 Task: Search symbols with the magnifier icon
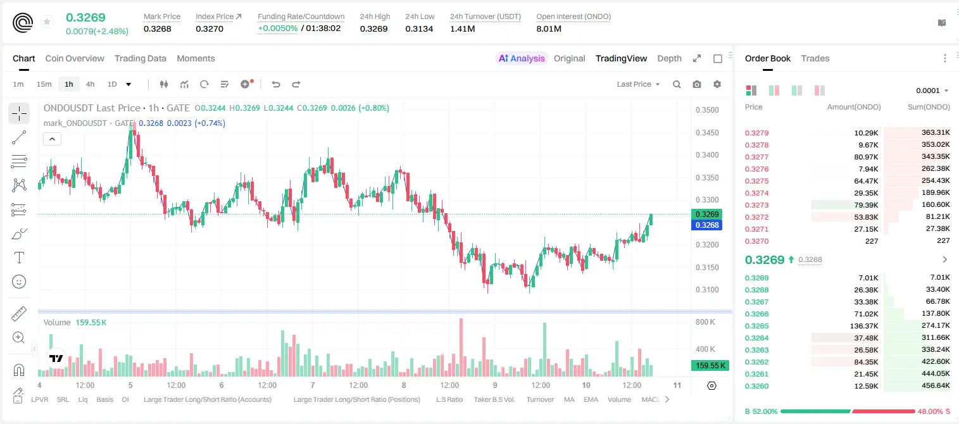(677, 84)
